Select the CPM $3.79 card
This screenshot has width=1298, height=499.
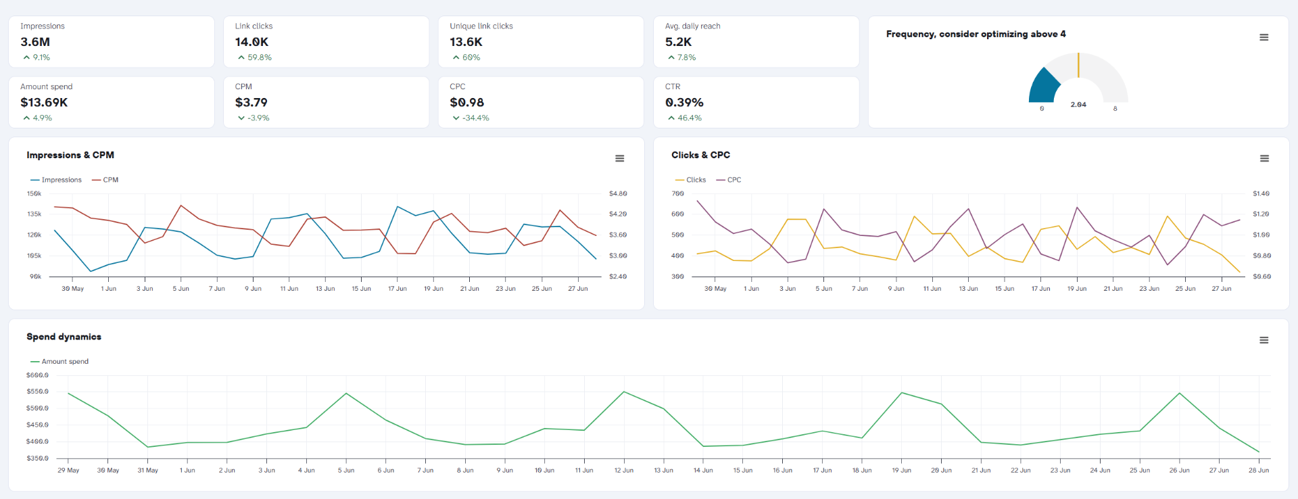coord(327,102)
